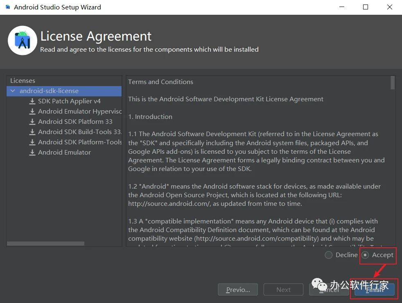This screenshot has width=402, height=303.
Task: Select Android SDK Platform 33 item
Action: [75, 122]
